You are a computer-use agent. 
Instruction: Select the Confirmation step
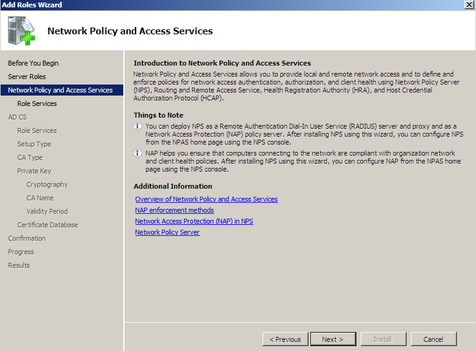(x=27, y=238)
